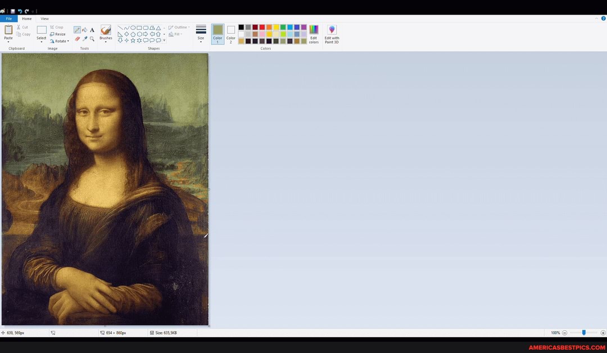Screen dimensions: 607x353
Task: Redo the last undone action
Action: click(27, 11)
